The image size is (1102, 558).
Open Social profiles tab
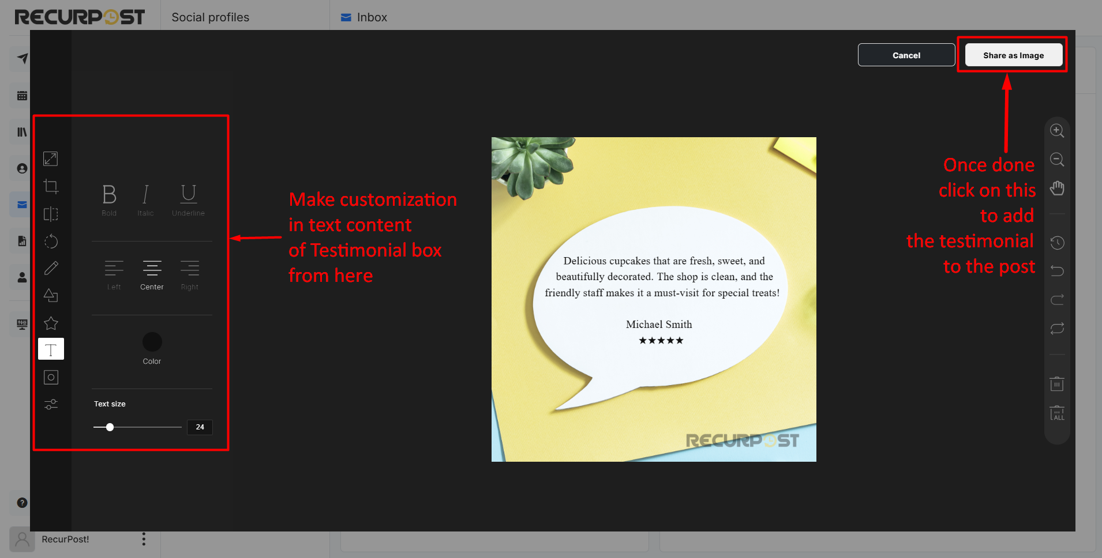click(210, 17)
